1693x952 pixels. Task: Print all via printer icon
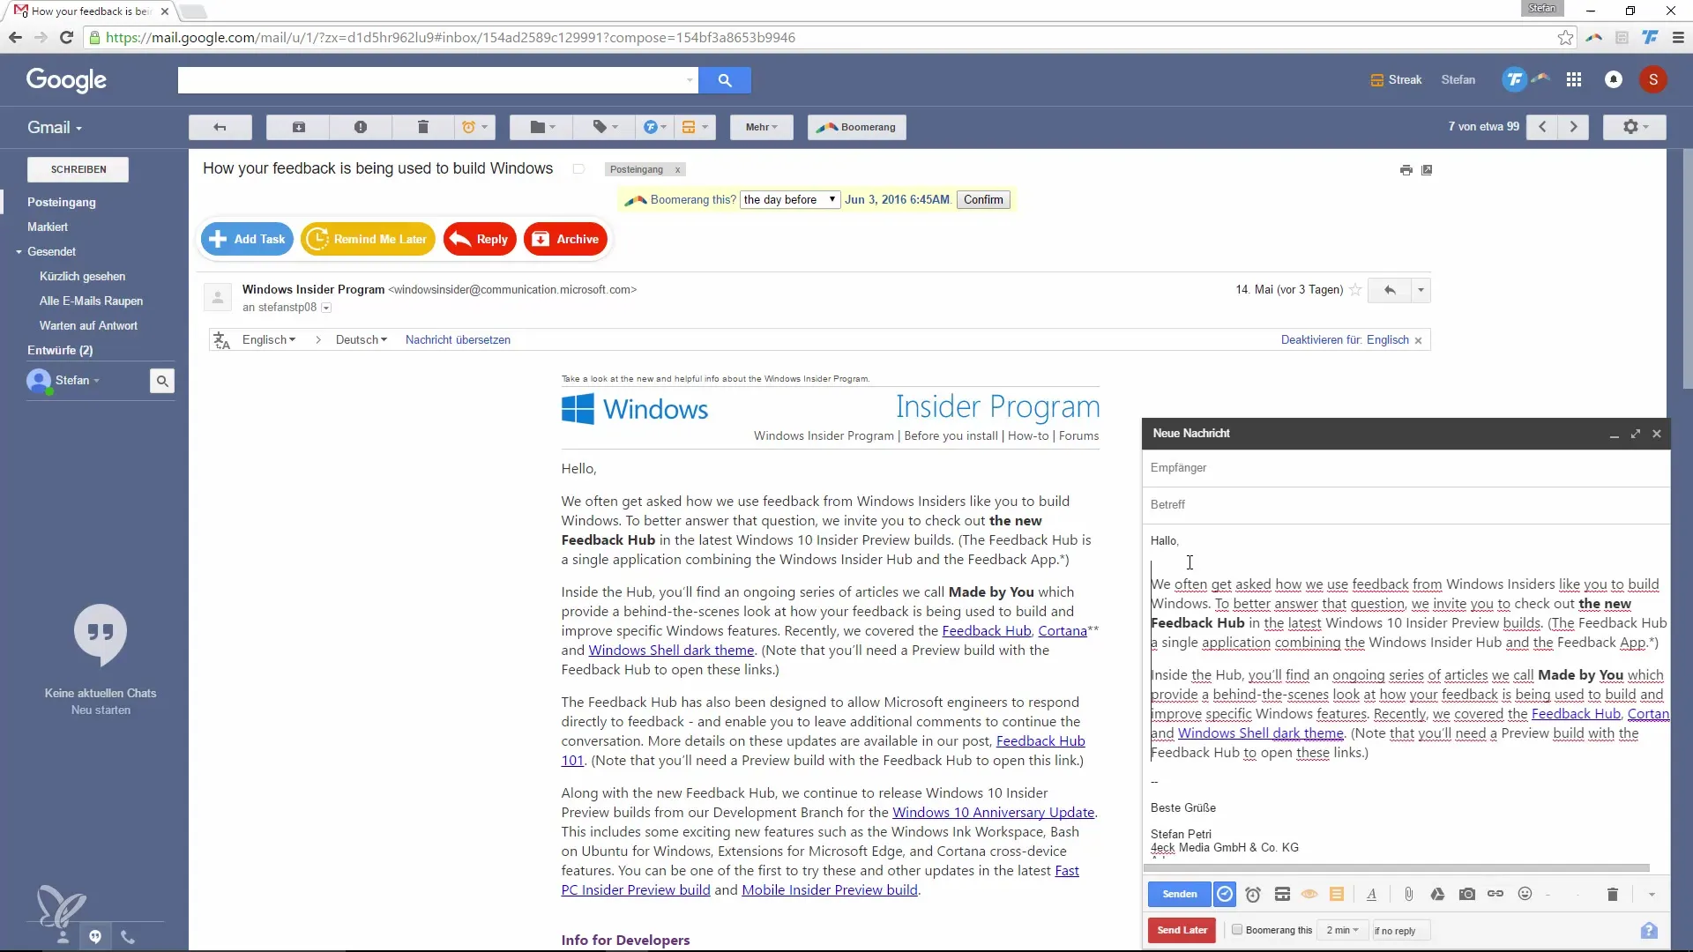[x=1406, y=170]
